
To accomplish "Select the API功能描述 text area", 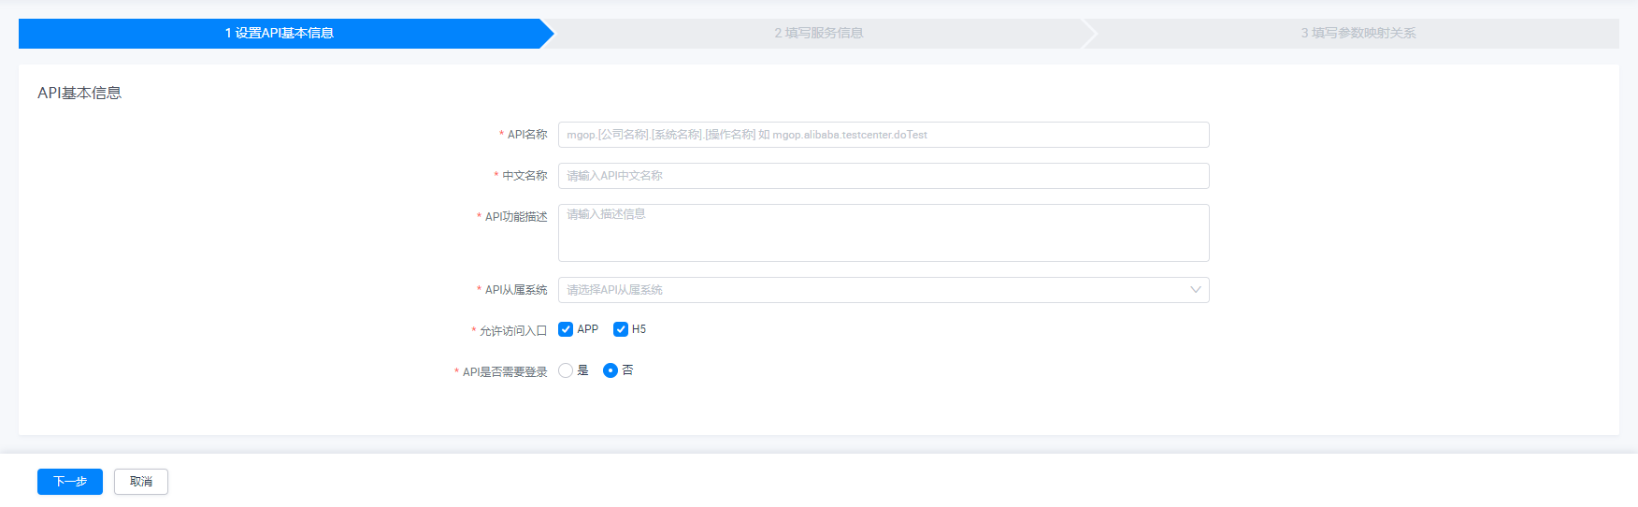I will tap(884, 233).
